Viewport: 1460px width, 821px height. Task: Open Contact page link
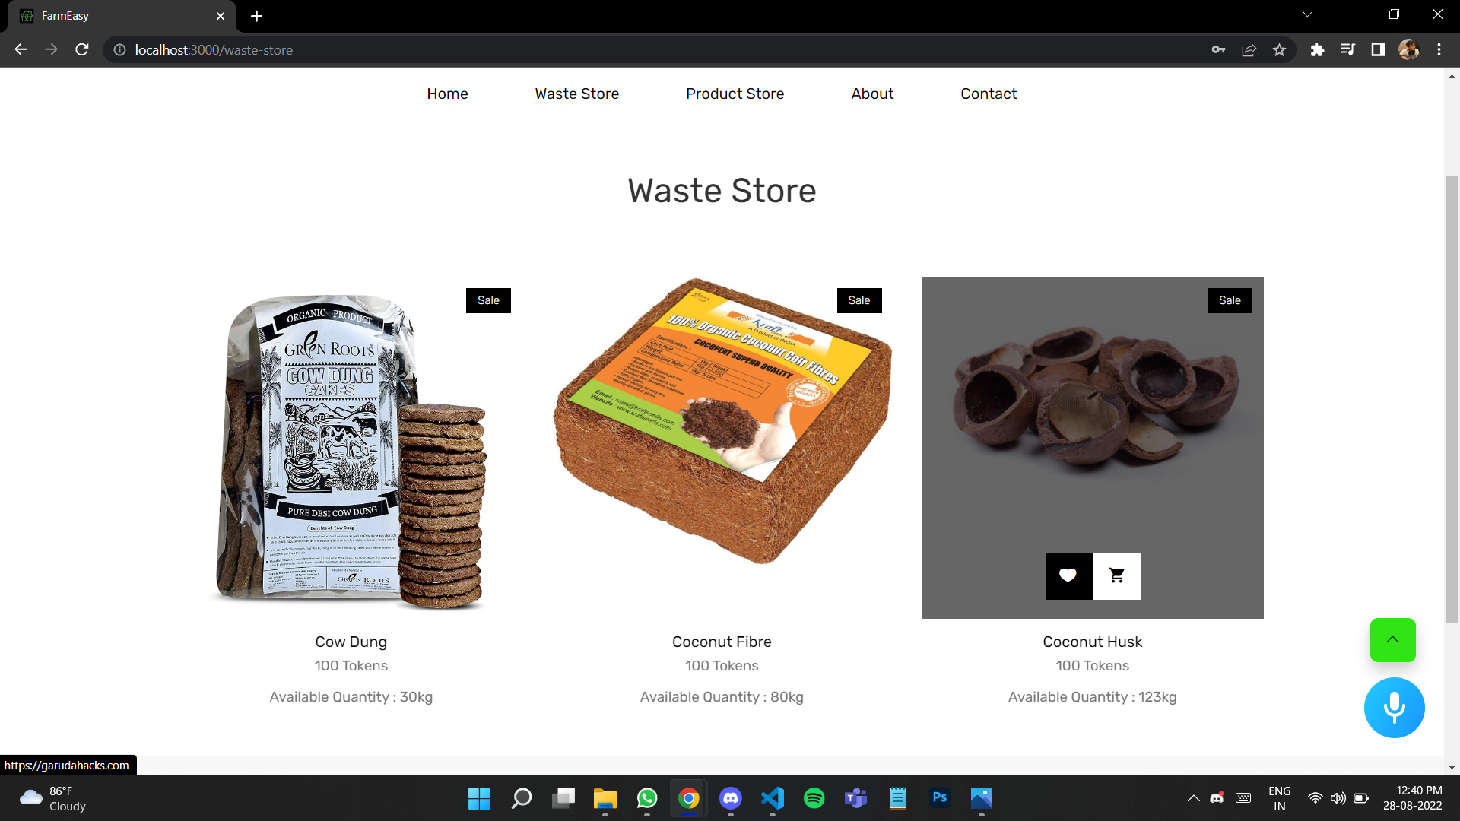click(x=988, y=94)
